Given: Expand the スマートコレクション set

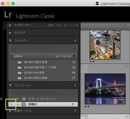Looking at the screenshot, I should tap(18, 99).
